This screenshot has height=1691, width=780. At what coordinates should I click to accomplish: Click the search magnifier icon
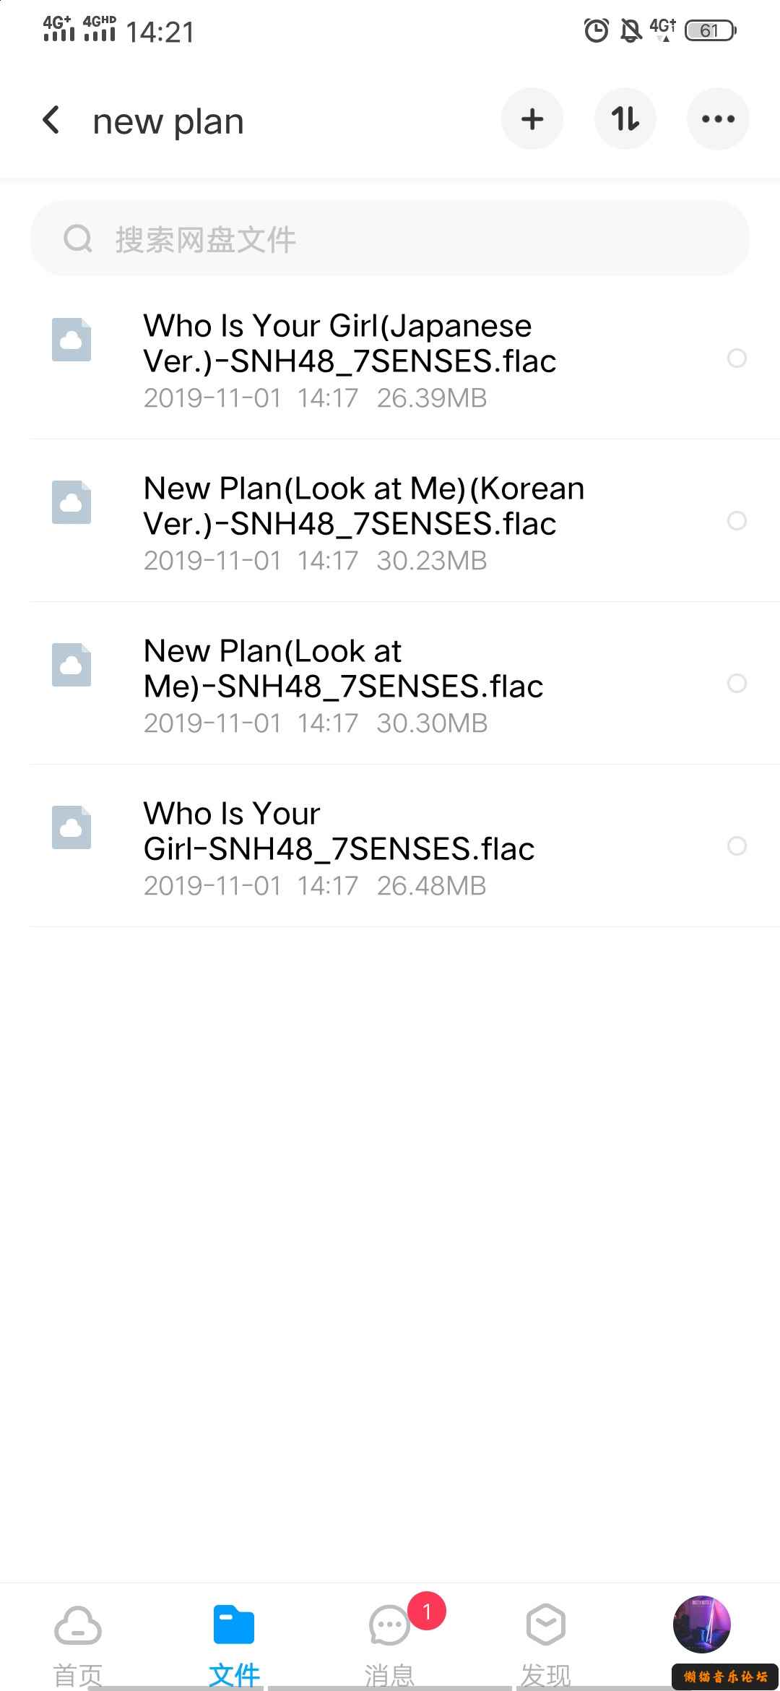pos(78,238)
